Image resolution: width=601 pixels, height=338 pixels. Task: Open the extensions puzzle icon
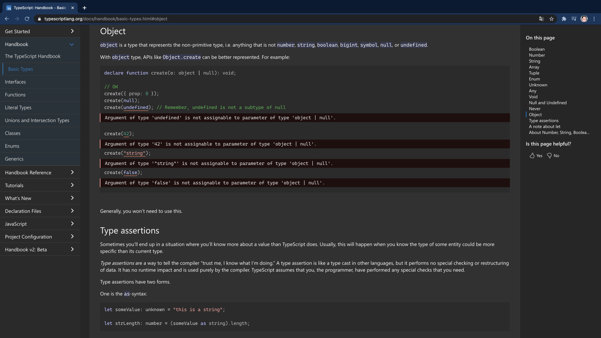pos(564,19)
